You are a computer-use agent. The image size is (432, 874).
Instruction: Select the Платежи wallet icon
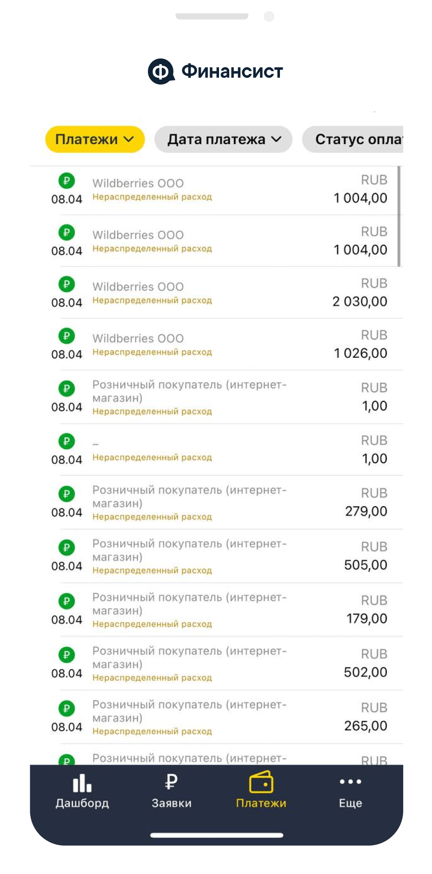point(261,782)
